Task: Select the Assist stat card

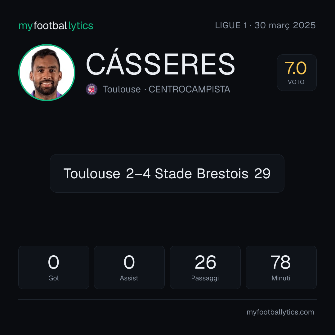Action: click(x=129, y=267)
